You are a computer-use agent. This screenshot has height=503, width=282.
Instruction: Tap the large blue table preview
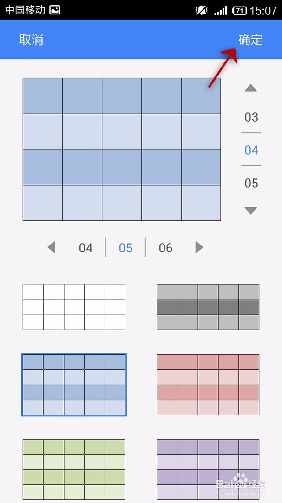point(122,149)
